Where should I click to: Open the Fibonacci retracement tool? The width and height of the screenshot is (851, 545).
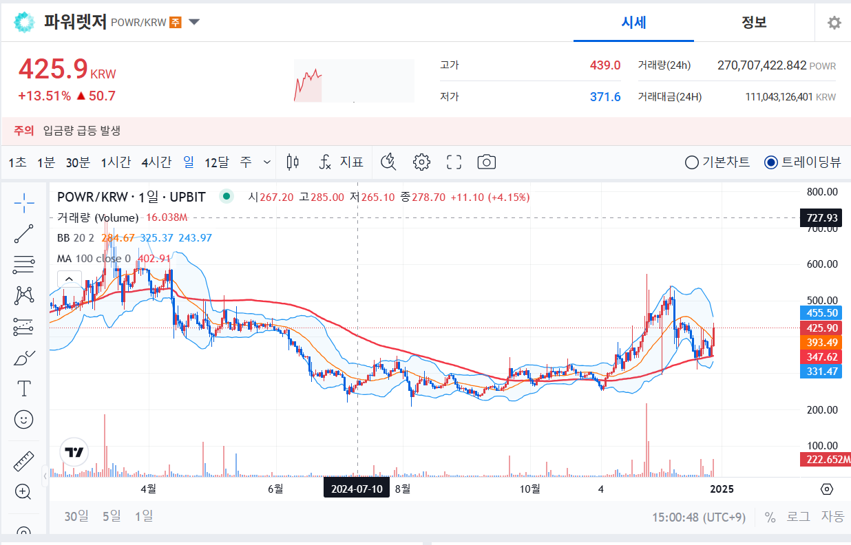pyautogui.click(x=24, y=264)
